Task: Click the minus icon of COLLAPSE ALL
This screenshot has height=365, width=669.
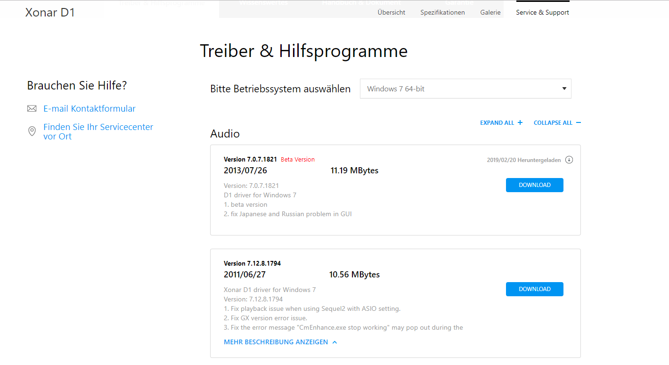Action: [579, 122]
